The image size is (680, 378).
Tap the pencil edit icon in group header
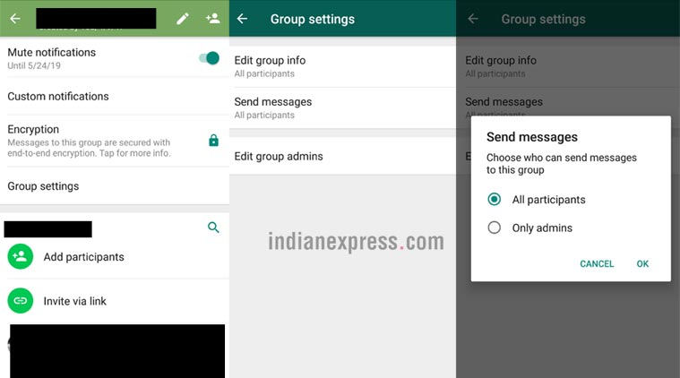point(183,18)
